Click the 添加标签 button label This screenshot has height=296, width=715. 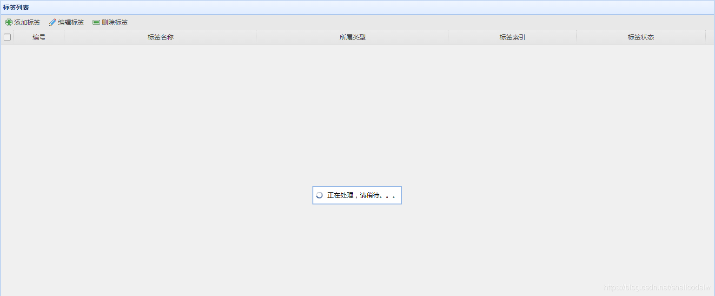[27, 22]
